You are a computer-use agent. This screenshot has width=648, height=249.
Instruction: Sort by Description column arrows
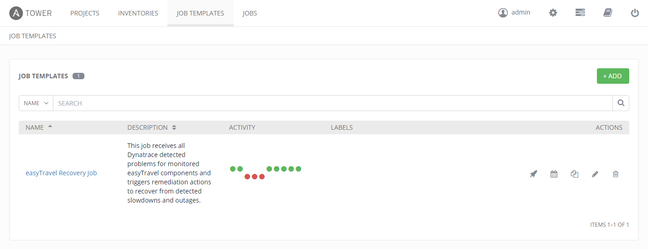[x=174, y=127]
